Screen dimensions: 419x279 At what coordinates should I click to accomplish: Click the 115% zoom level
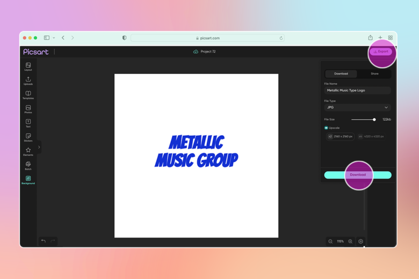pyautogui.click(x=340, y=241)
